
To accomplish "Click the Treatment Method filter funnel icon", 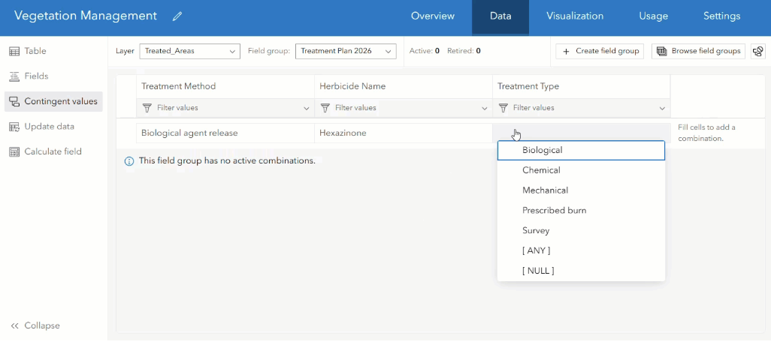I will [147, 108].
